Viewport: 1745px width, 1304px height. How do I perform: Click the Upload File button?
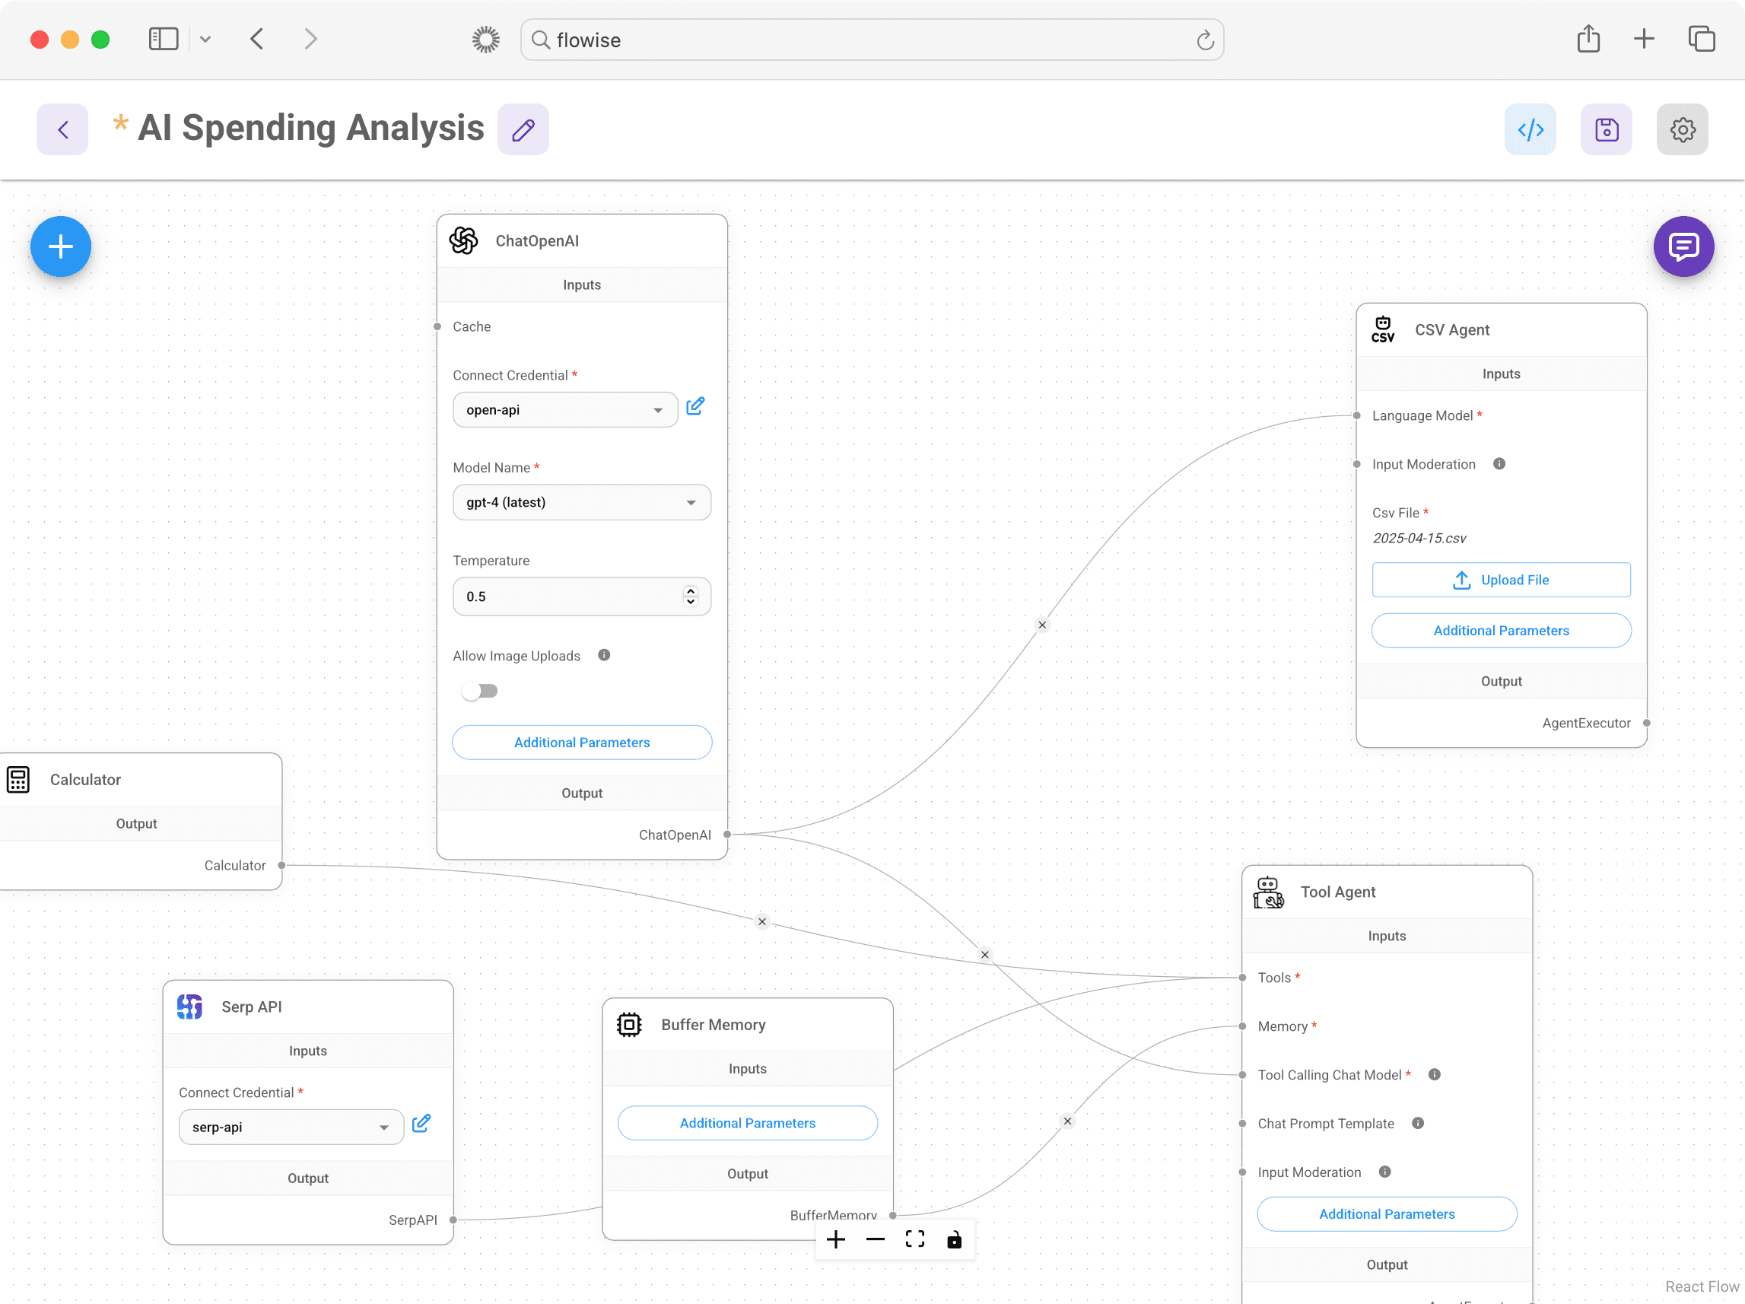point(1501,580)
